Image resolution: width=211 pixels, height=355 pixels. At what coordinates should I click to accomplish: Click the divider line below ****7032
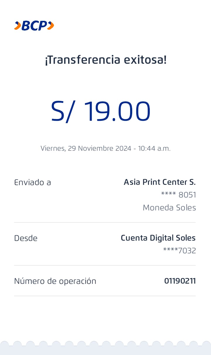[x=105, y=265]
